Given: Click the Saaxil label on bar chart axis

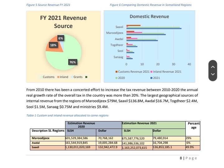Looking at the screenshot, I should [119, 28].
